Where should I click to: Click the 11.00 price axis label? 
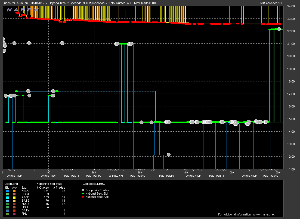point(291,169)
